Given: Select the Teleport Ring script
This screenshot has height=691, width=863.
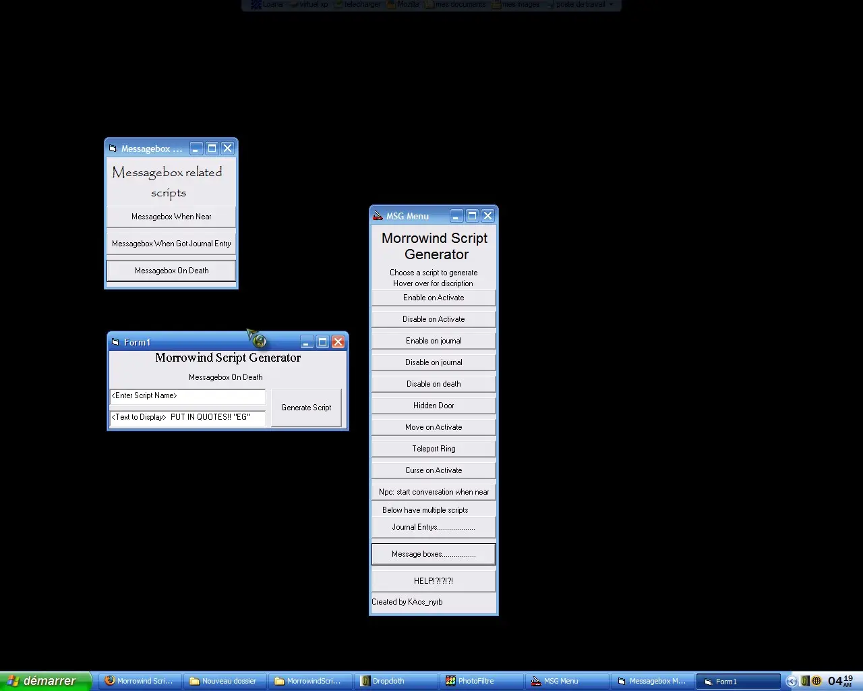Looking at the screenshot, I should coord(434,449).
